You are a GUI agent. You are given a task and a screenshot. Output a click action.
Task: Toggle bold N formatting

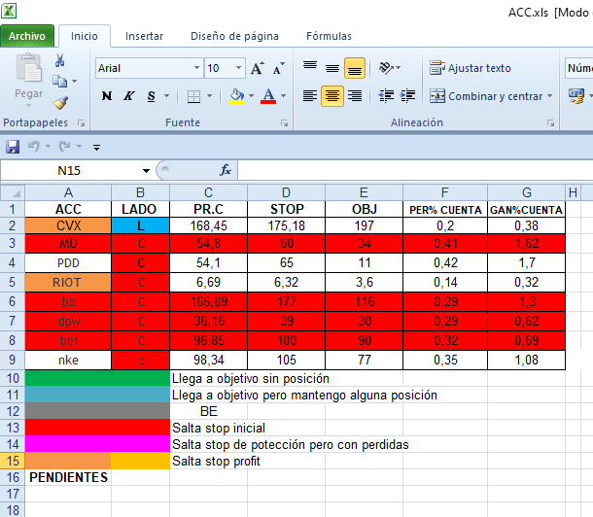107,96
